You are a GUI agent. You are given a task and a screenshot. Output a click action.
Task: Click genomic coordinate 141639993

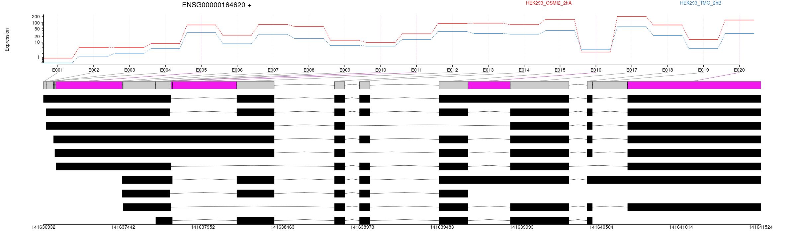(x=522, y=227)
